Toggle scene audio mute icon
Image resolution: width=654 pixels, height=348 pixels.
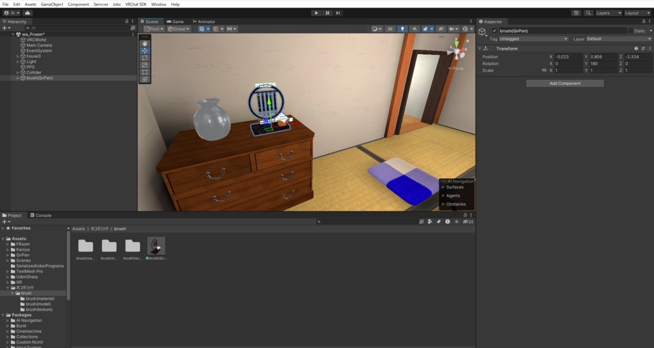[414, 29]
